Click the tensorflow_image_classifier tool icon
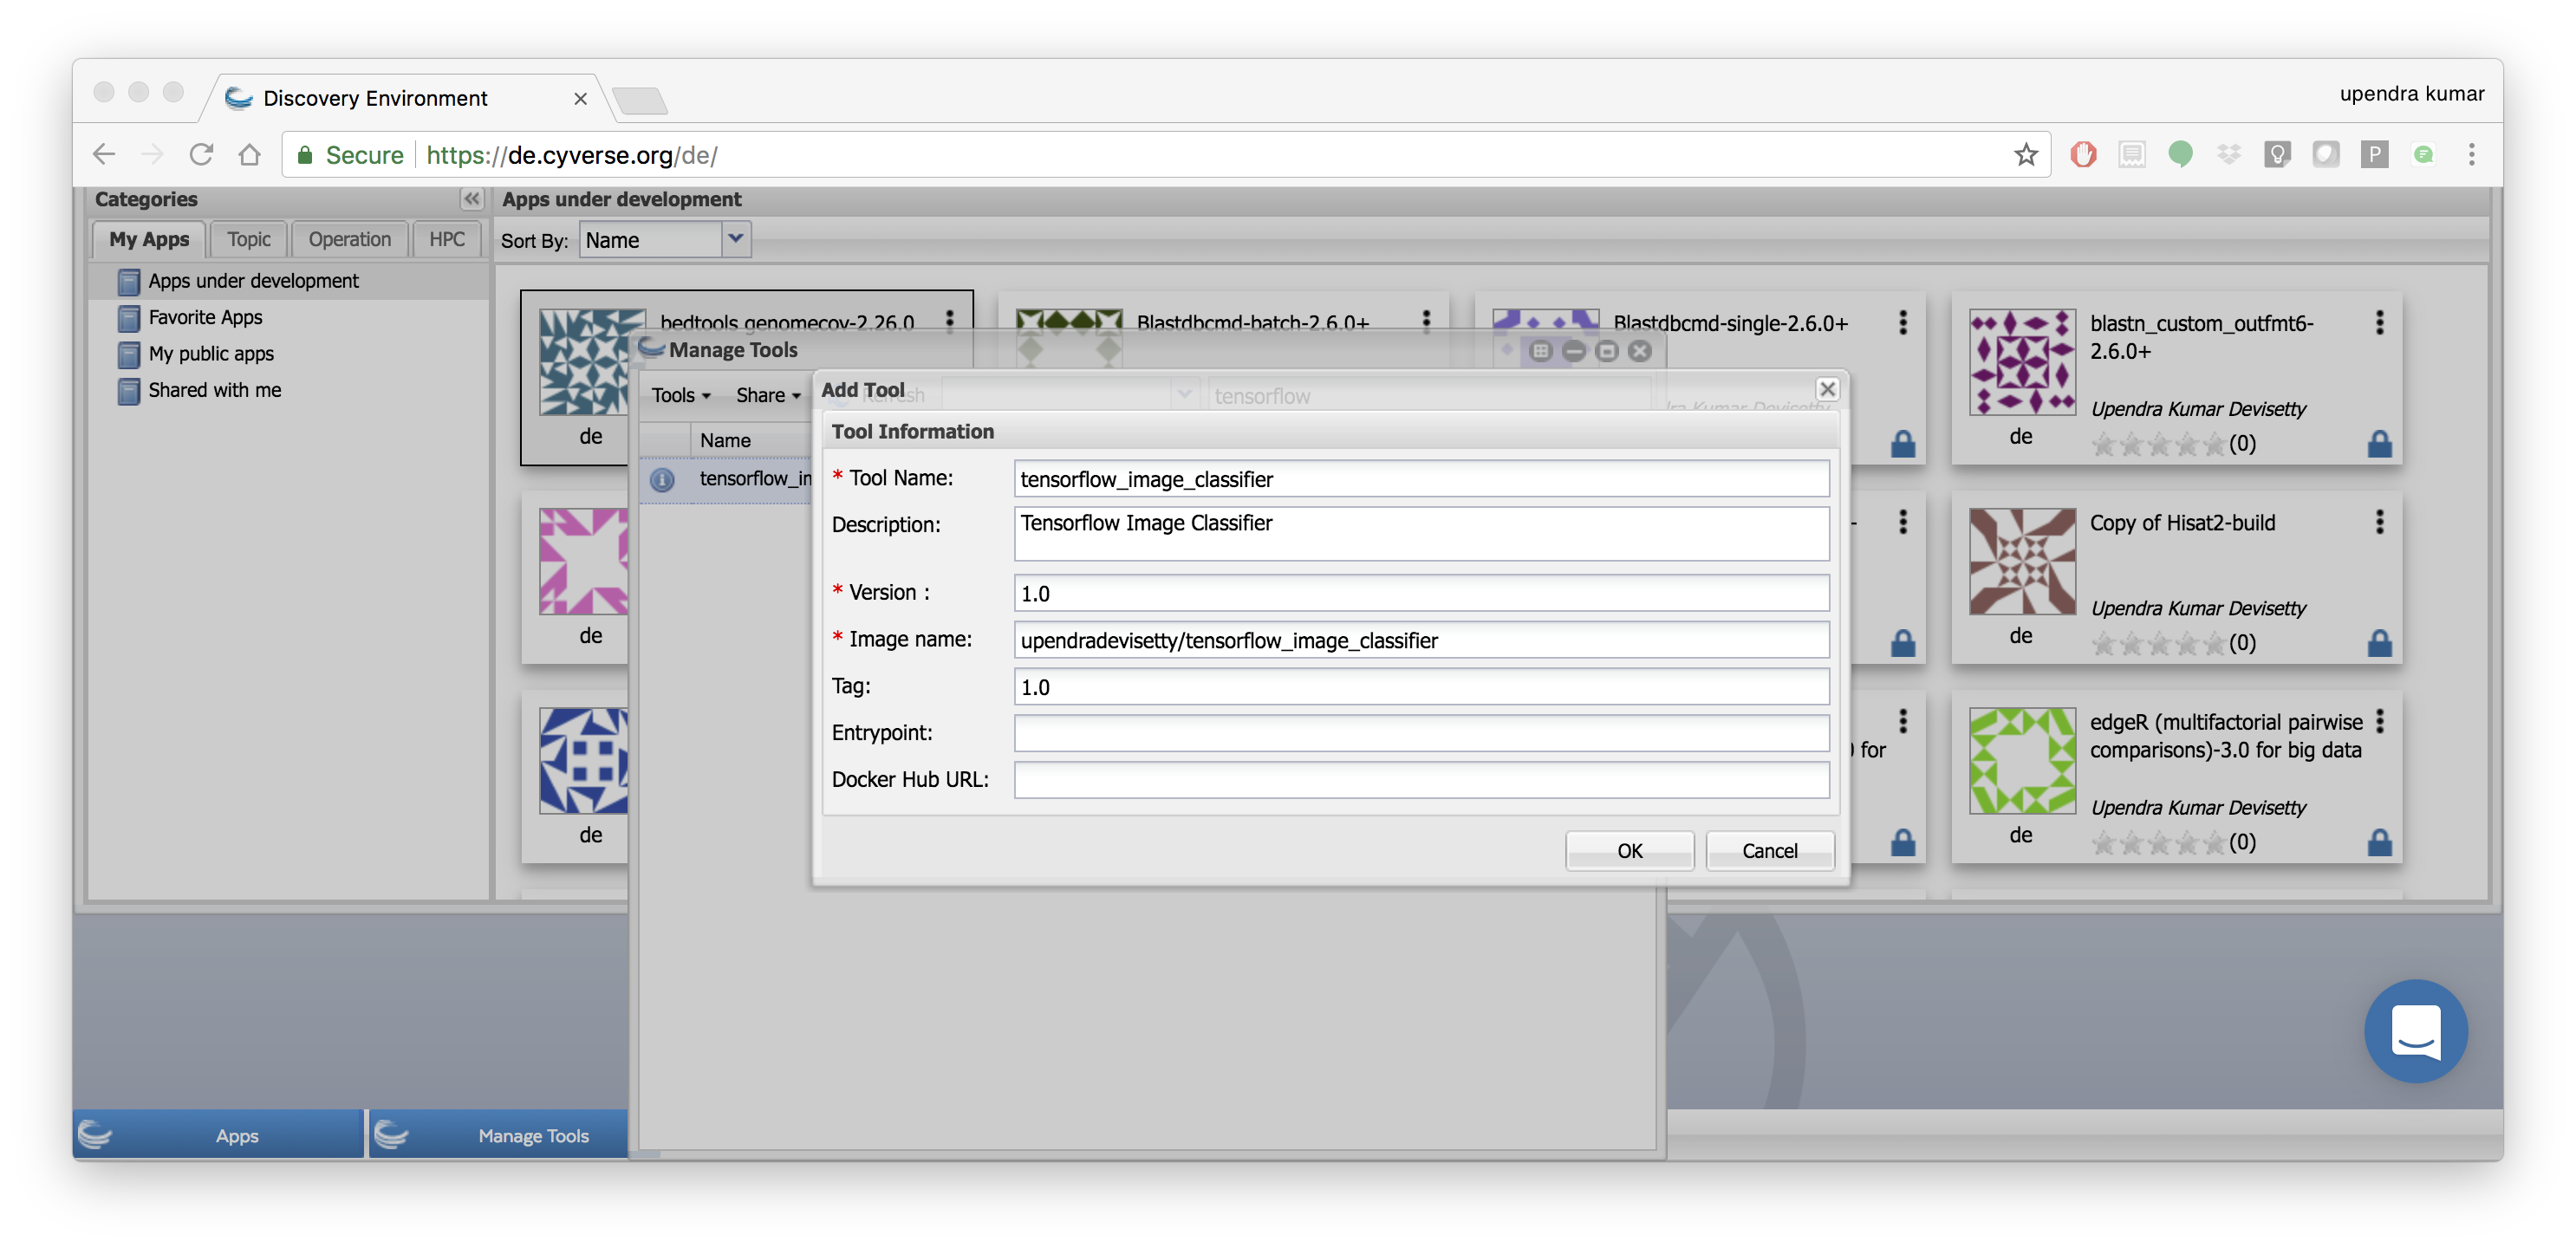 coord(662,478)
